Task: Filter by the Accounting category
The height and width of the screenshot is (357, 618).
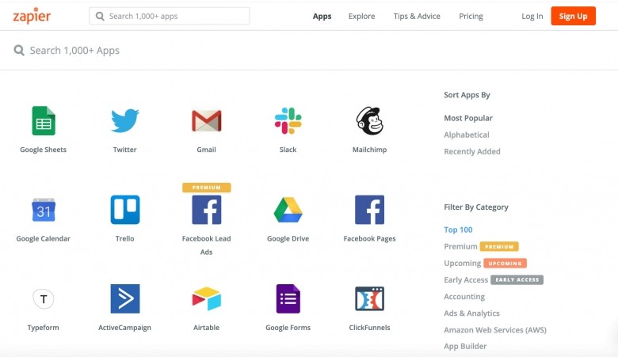Action: click(x=464, y=297)
